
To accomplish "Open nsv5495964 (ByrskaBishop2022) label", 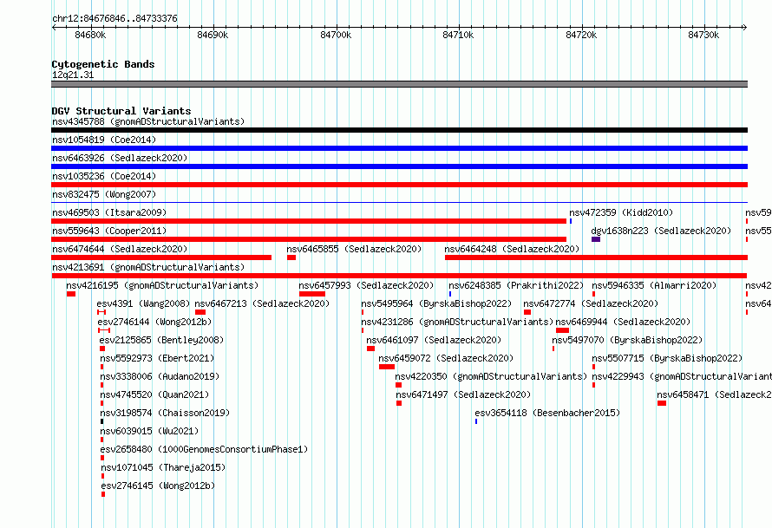I will 436,303.
